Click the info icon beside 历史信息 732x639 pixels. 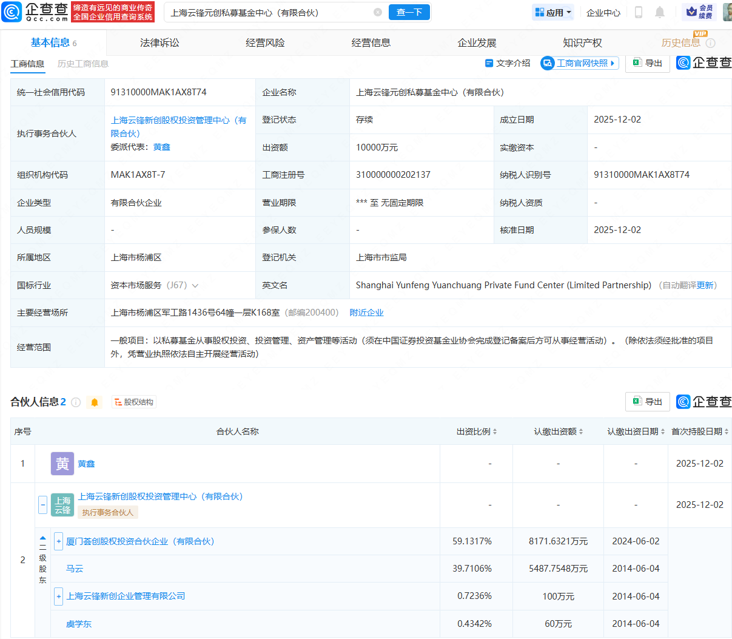[711, 43]
